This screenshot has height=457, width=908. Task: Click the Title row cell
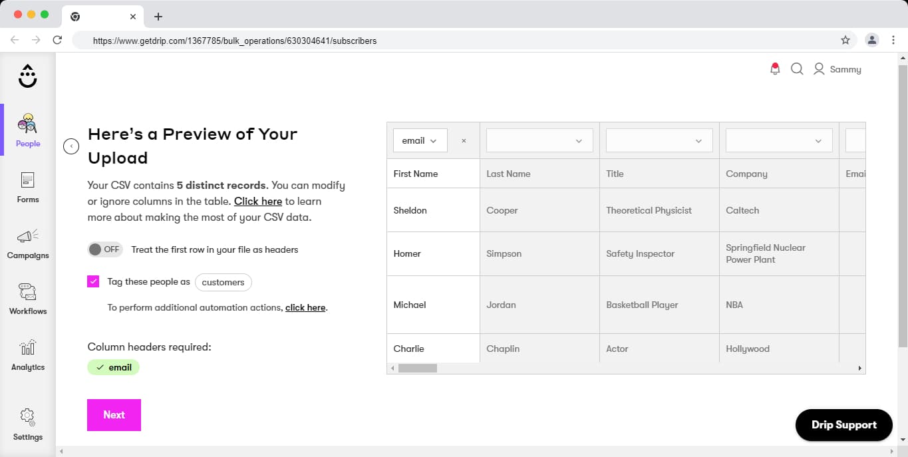pos(659,174)
